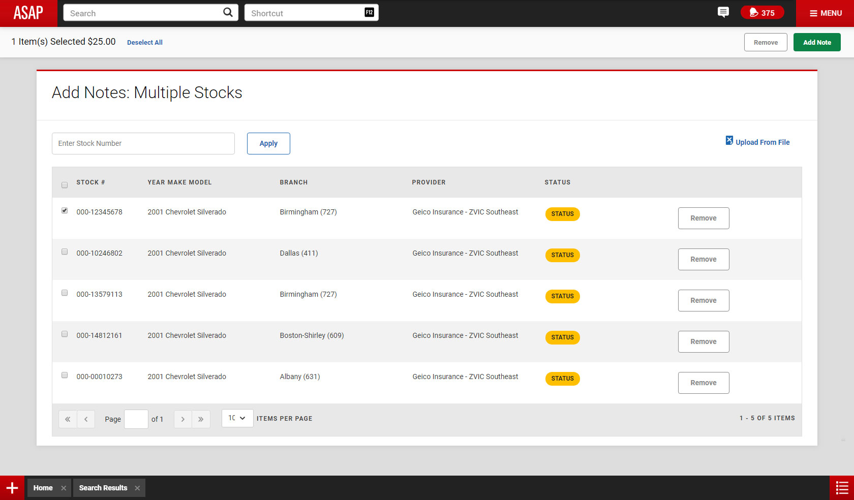Screen dimensions: 854x500
Task: Click the Deselect All link
Action: pos(145,42)
